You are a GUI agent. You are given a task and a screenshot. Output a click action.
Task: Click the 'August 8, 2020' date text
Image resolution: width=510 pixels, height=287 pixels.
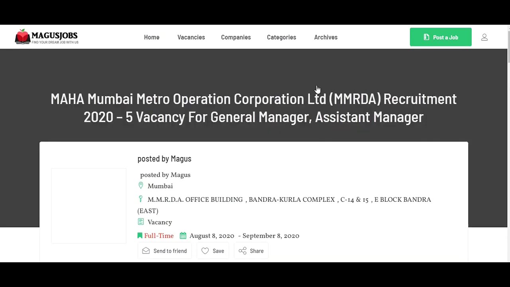point(212,236)
